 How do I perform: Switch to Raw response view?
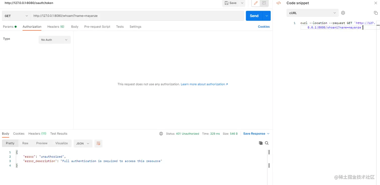tap(25, 143)
